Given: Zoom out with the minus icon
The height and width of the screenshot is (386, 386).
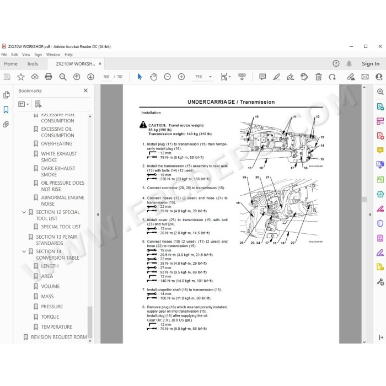Looking at the screenshot, I should click(x=168, y=77).
